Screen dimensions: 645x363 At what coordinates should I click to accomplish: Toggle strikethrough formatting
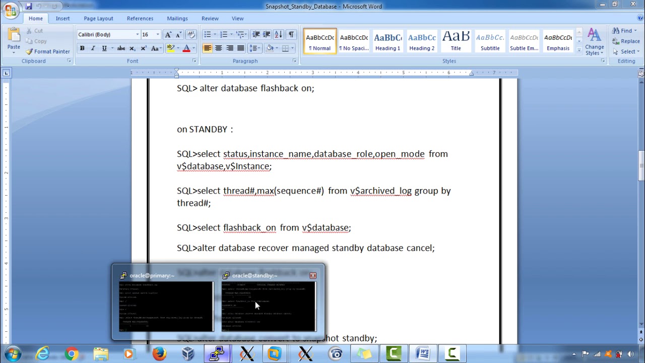pyautogui.click(x=121, y=48)
